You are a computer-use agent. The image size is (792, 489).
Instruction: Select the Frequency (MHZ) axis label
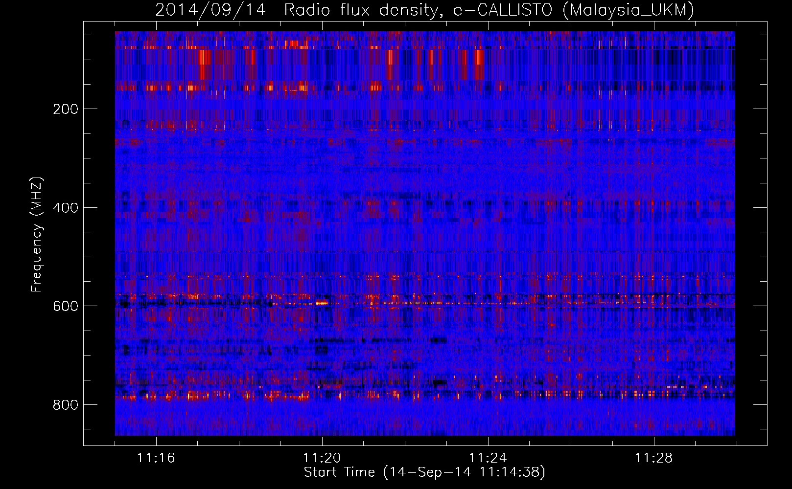coord(36,235)
